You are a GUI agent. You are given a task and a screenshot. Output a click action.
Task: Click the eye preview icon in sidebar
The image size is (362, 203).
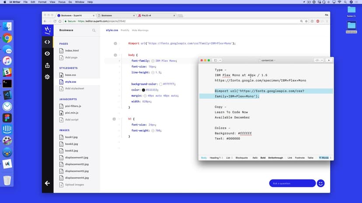[x=47, y=54]
